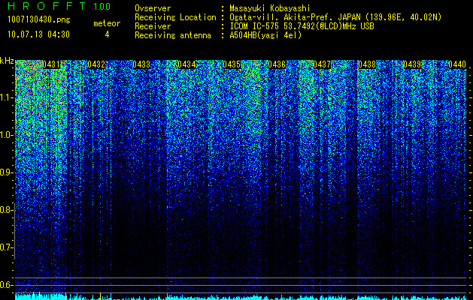Click the 0435 time marker
This screenshot has width=473, height=300.
tap(232, 64)
